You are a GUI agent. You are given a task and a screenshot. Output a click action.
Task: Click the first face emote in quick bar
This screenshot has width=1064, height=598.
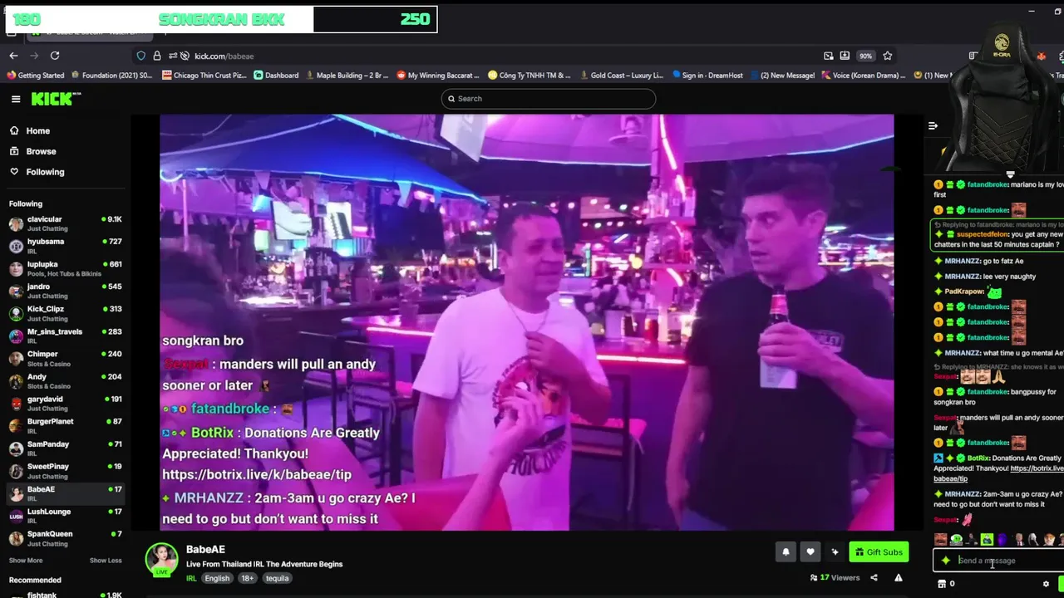coord(941,540)
